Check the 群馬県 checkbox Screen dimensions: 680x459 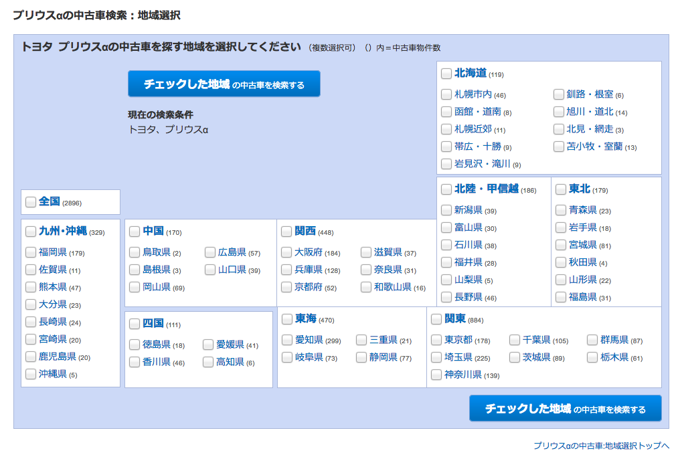pos(592,340)
